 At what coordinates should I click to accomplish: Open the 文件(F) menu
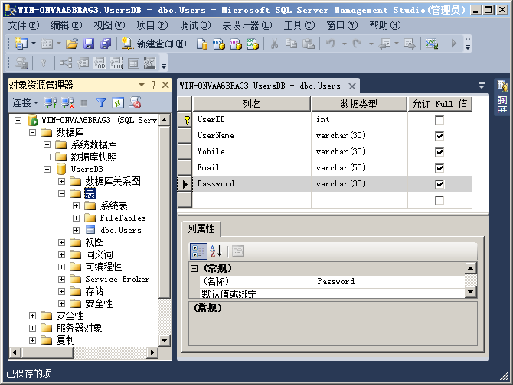click(24, 25)
